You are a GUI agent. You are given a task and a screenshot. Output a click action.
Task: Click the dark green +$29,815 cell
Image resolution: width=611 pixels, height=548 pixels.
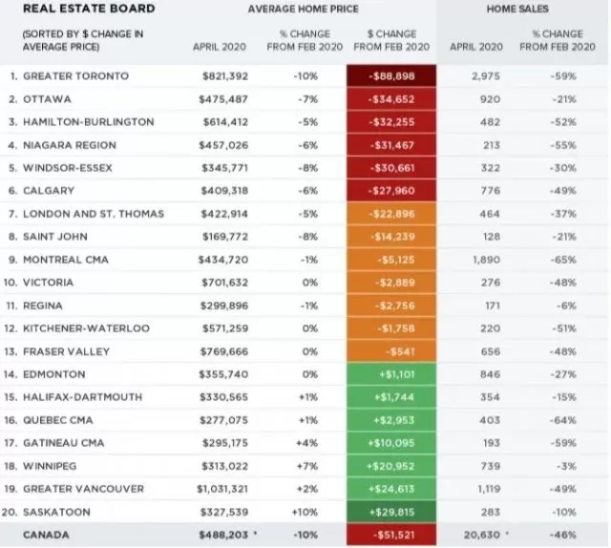(391, 512)
